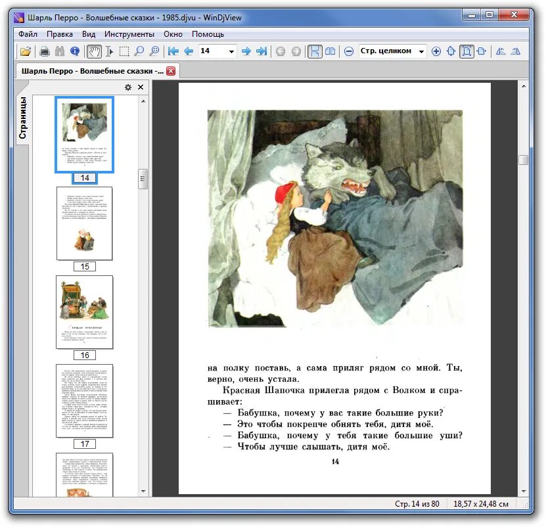546x527 pixels.
Task: Zoom out with the minus icon
Action: click(349, 51)
